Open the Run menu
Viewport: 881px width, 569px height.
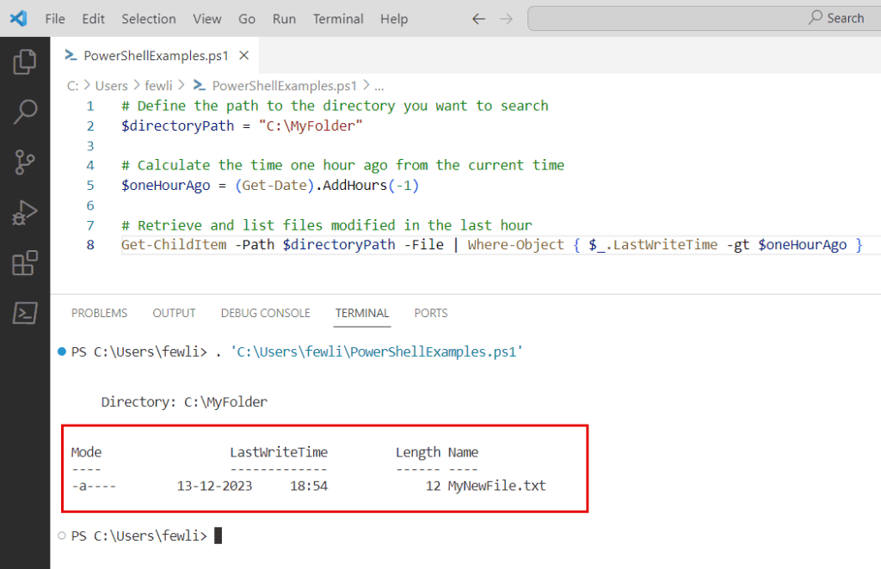[284, 19]
